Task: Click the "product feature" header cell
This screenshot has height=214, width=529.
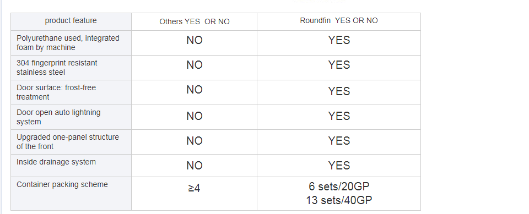Action: pos(71,21)
